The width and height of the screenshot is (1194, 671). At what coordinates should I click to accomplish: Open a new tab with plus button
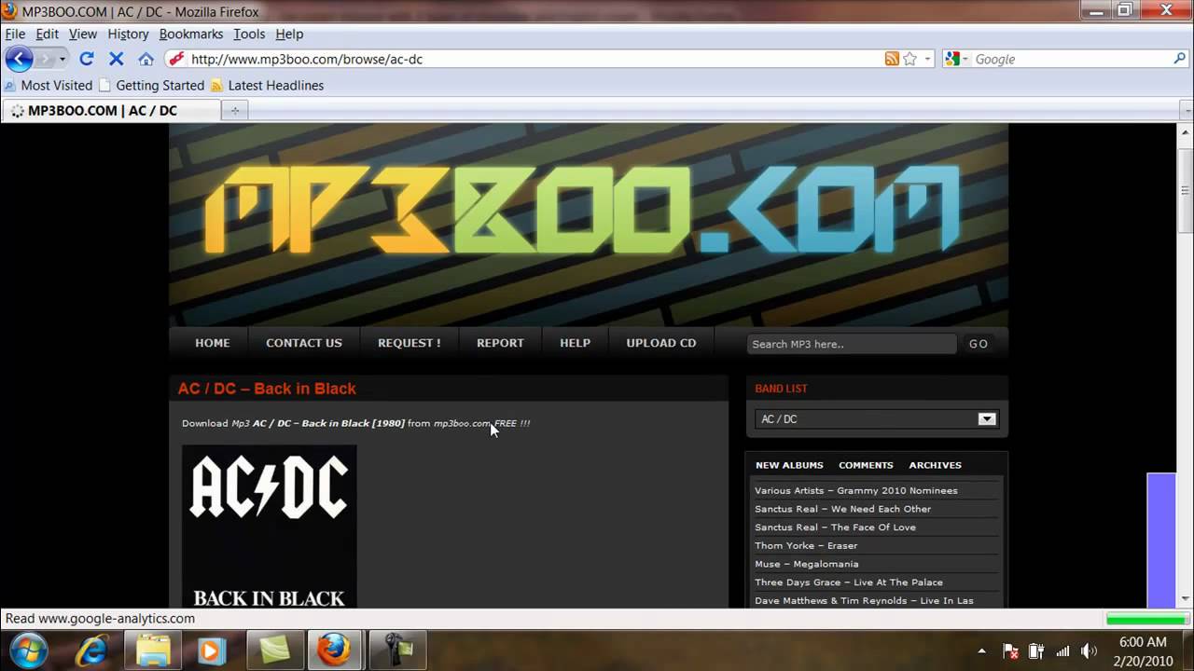[x=234, y=110]
